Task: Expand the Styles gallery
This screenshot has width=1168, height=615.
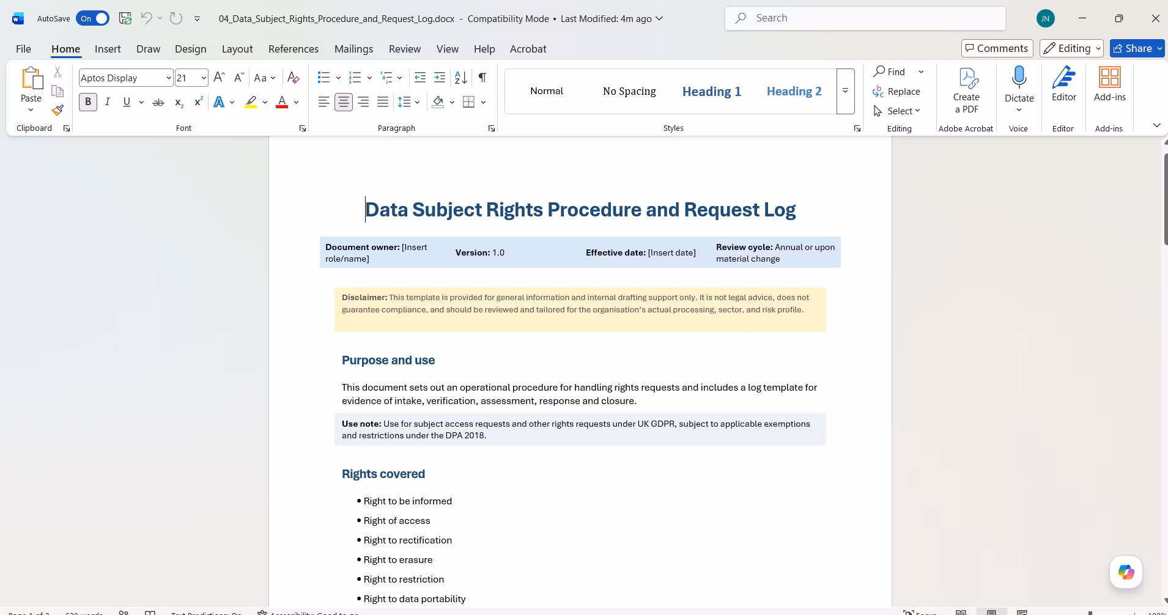Action: [845, 91]
